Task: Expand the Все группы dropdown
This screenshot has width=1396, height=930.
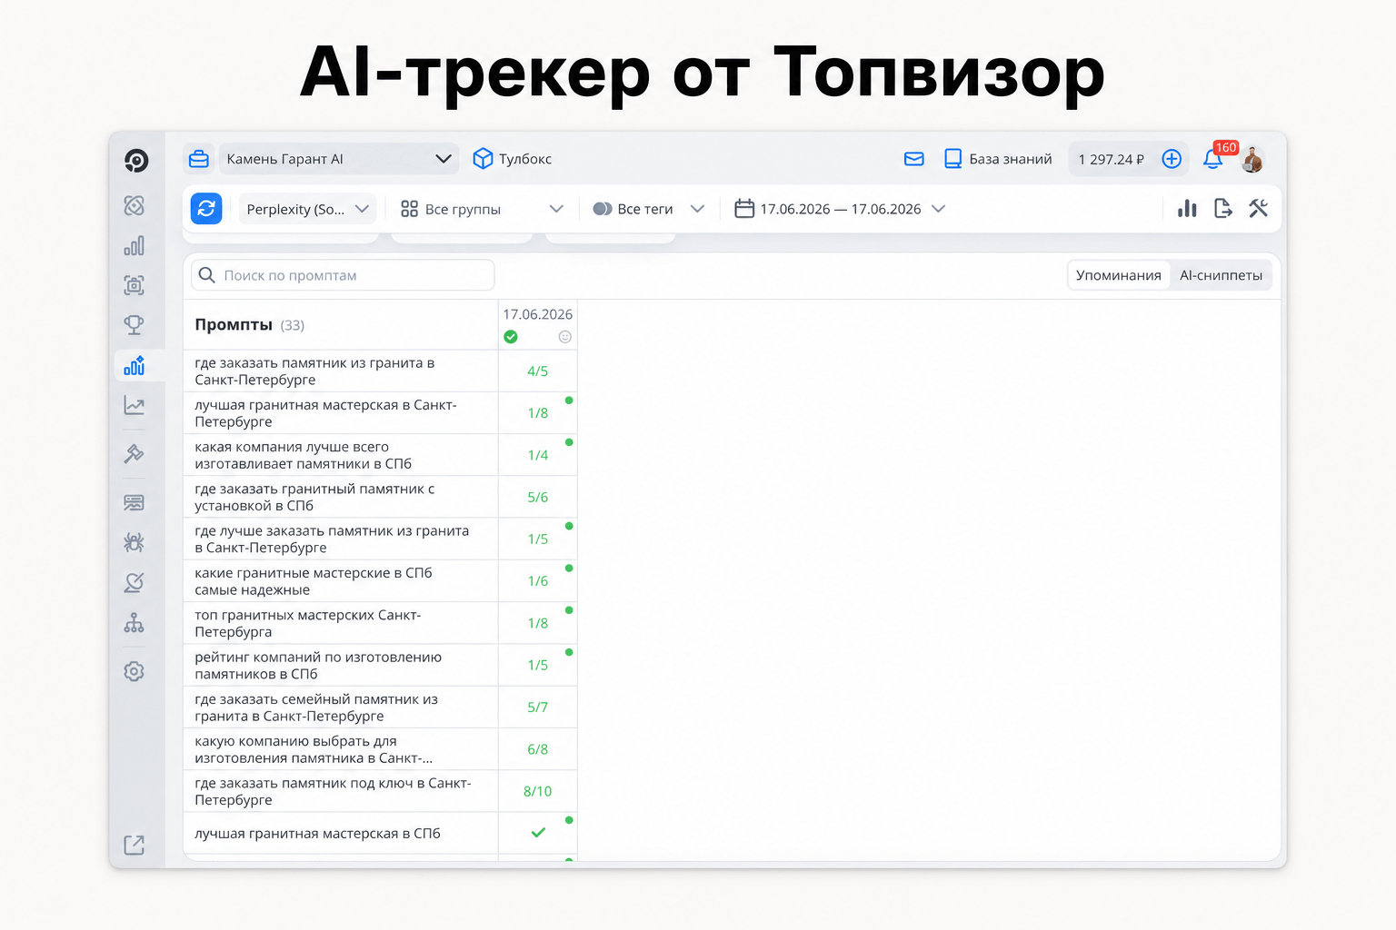Action: (x=483, y=209)
